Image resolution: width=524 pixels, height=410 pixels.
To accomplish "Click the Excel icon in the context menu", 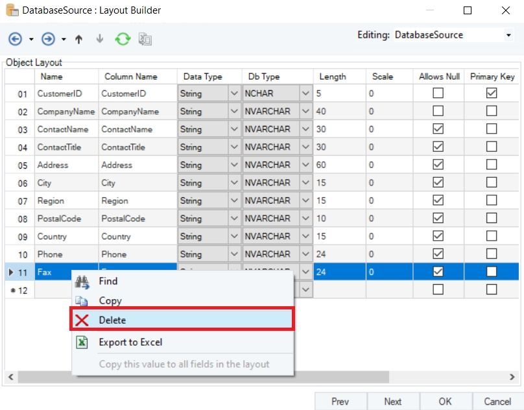I will pos(82,342).
